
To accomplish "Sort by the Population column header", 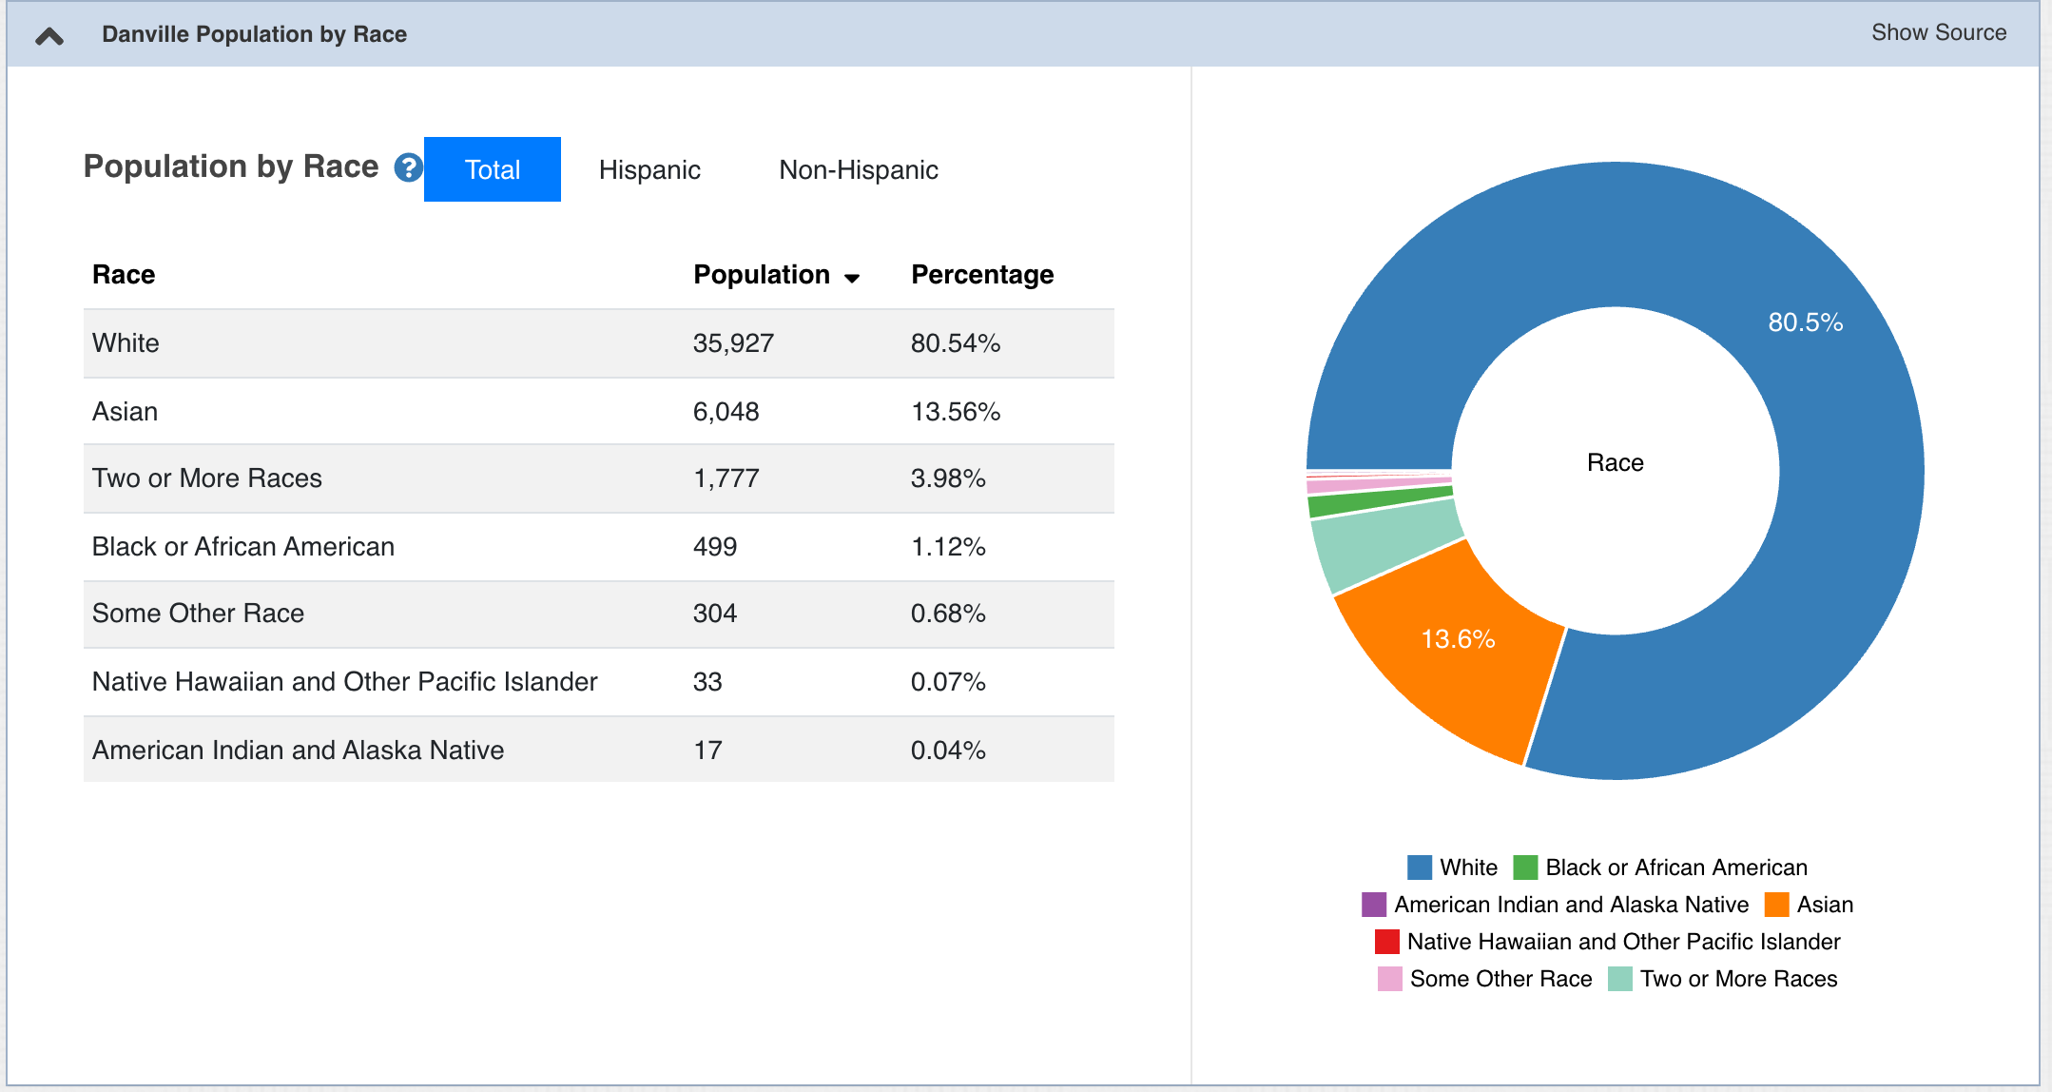I will (x=776, y=275).
